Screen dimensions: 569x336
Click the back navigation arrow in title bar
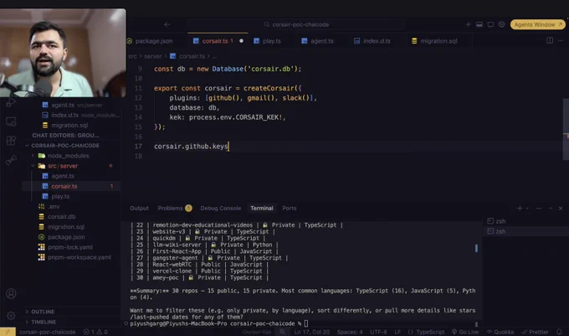[x=167, y=24]
